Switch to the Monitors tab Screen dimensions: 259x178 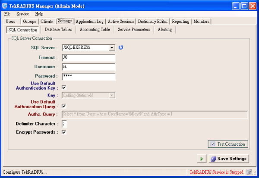[x=201, y=22]
